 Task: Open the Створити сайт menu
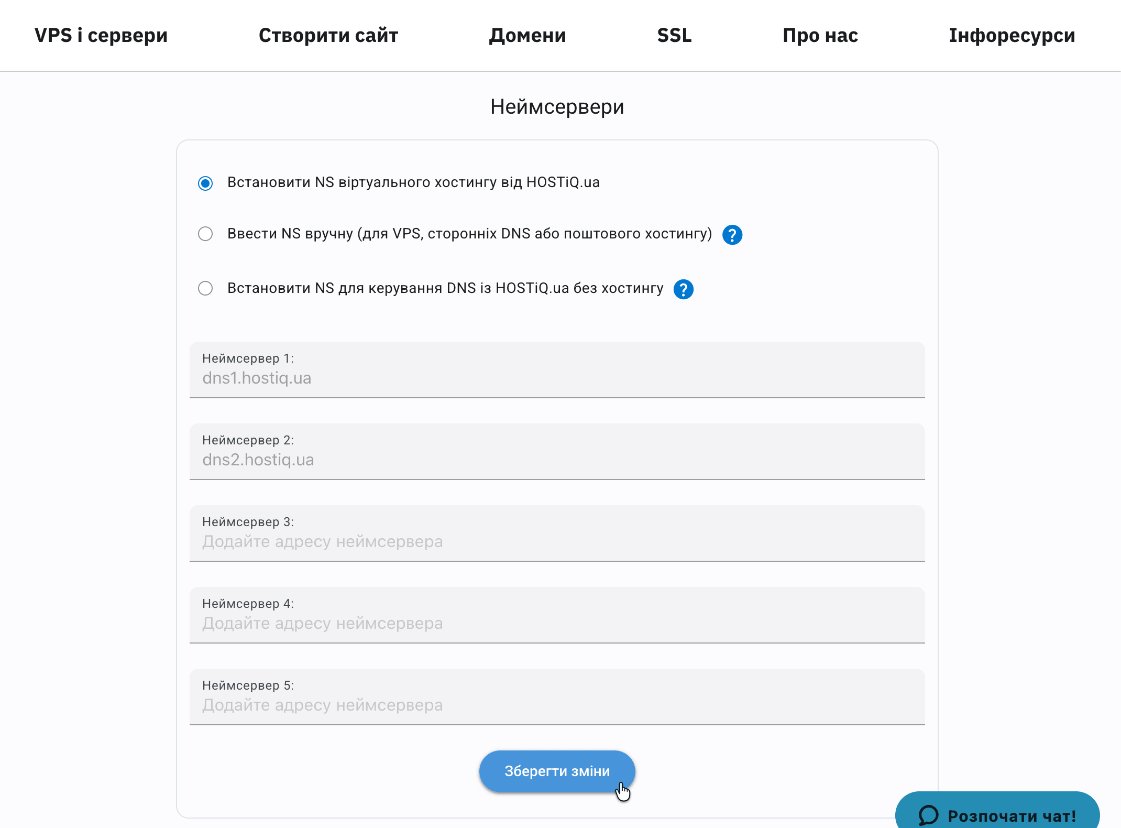pos(328,35)
